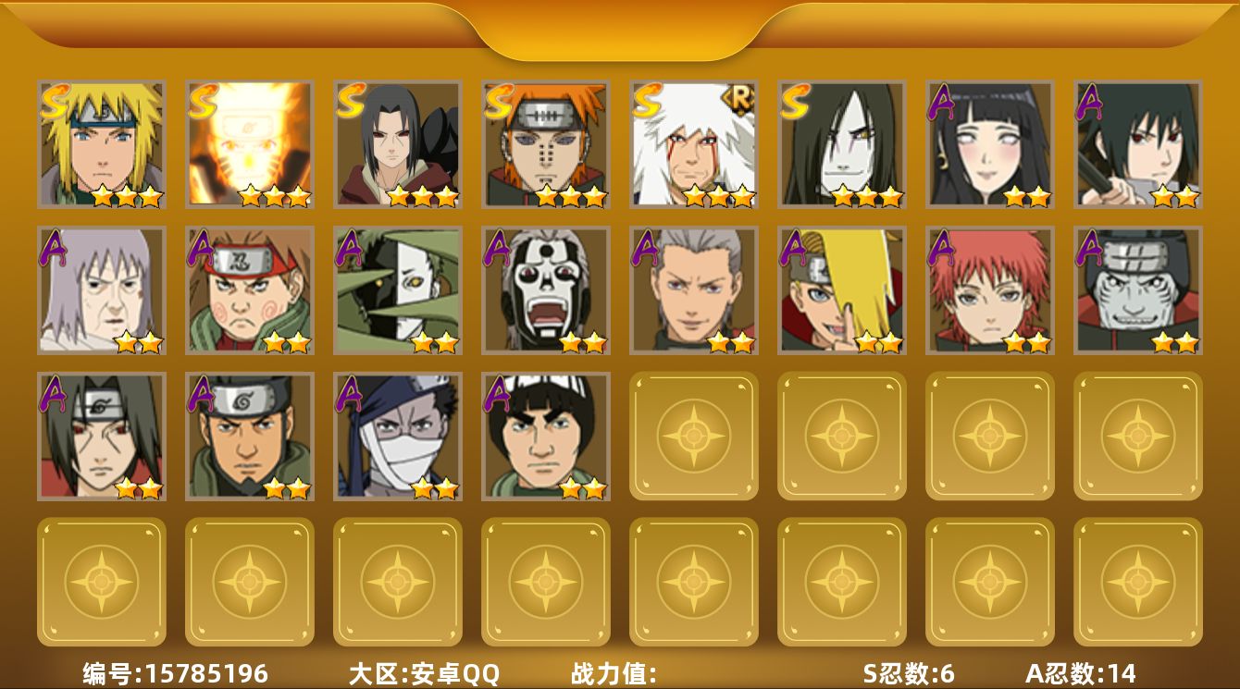Choose the bandaged-face A-rank ninja portrait
Screen dimensions: 1240x689
coord(398,437)
